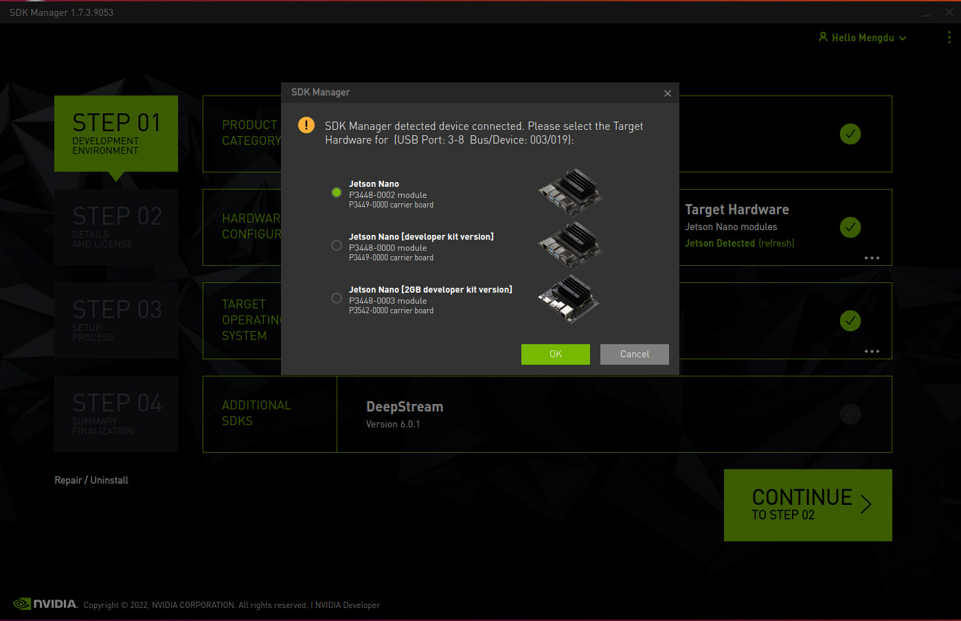
Task: Open the vertical three-dot options menu
Action: (949, 37)
